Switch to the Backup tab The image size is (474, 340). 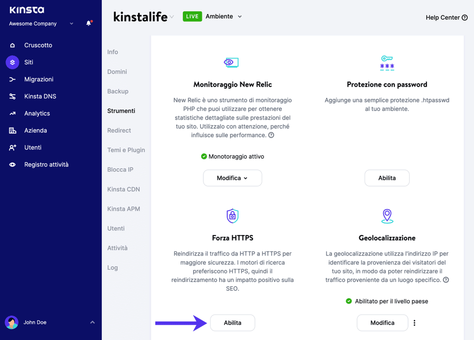(x=117, y=91)
